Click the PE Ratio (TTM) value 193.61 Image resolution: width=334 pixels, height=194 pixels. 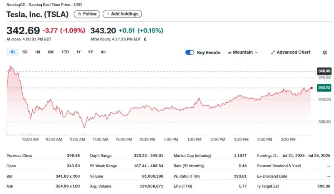(x=240, y=176)
